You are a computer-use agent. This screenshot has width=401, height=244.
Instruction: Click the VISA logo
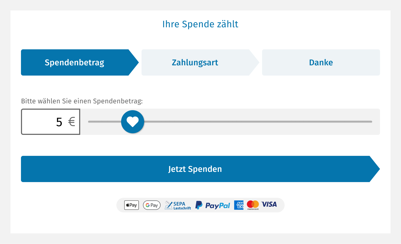[269, 204]
